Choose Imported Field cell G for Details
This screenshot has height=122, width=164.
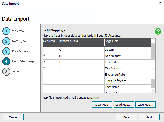(81, 50)
